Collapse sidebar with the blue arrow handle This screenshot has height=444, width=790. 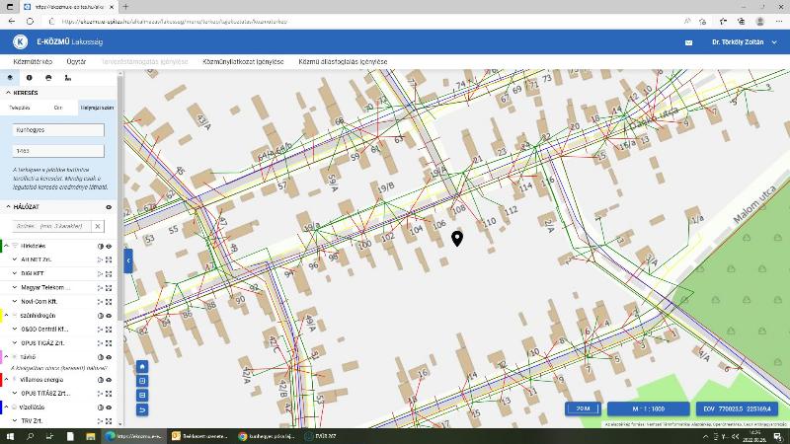click(x=128, y=260)
